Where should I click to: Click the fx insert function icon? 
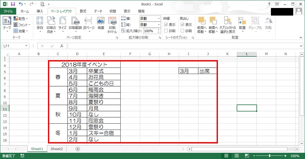62,46
